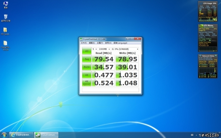Run the plain 4K test
The height and width of the screenshot is (138, 221).
tap(87, 75)
